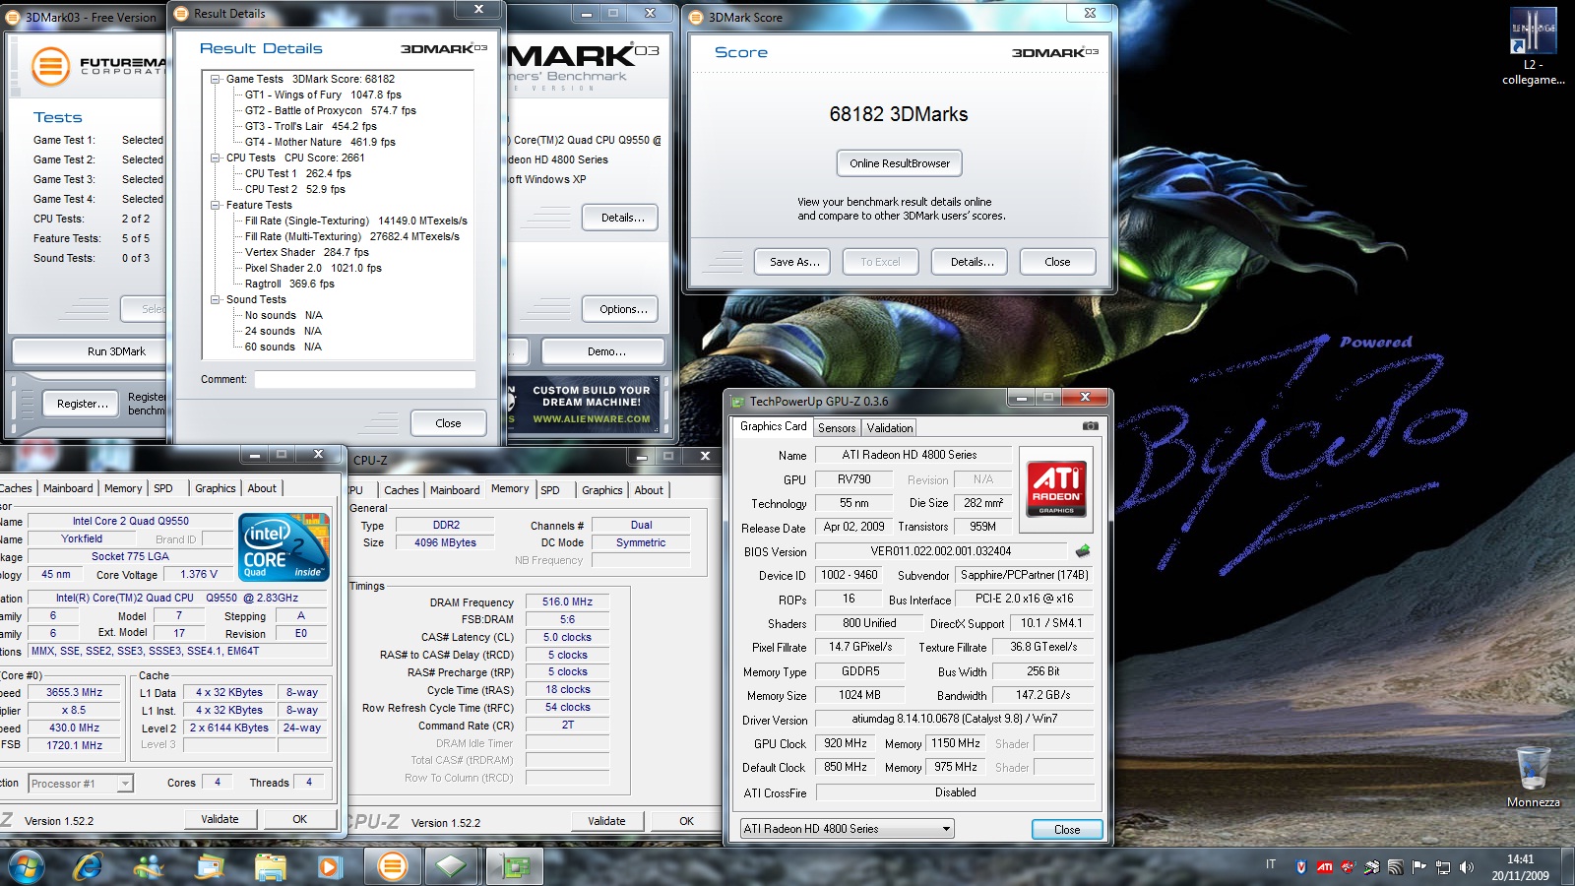This screenshot has height=886, width=1575.
Task: Click BIOS save chip icon in GPU-Z
Action: coord(1083,551)
